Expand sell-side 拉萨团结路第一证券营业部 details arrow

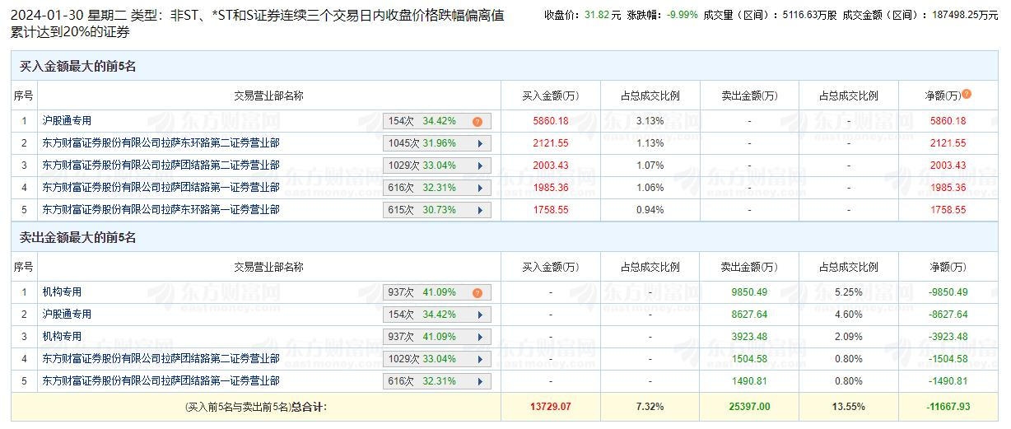pos(480,381)
